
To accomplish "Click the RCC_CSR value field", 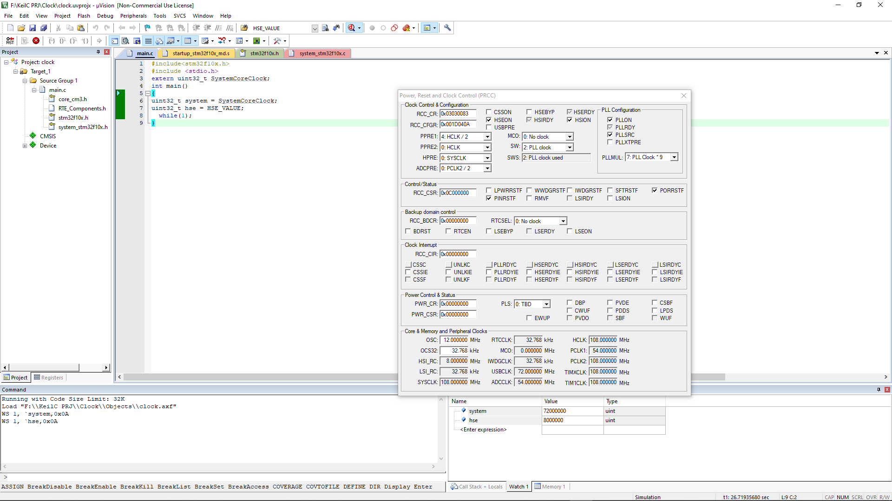I will (x=459, y=193).
